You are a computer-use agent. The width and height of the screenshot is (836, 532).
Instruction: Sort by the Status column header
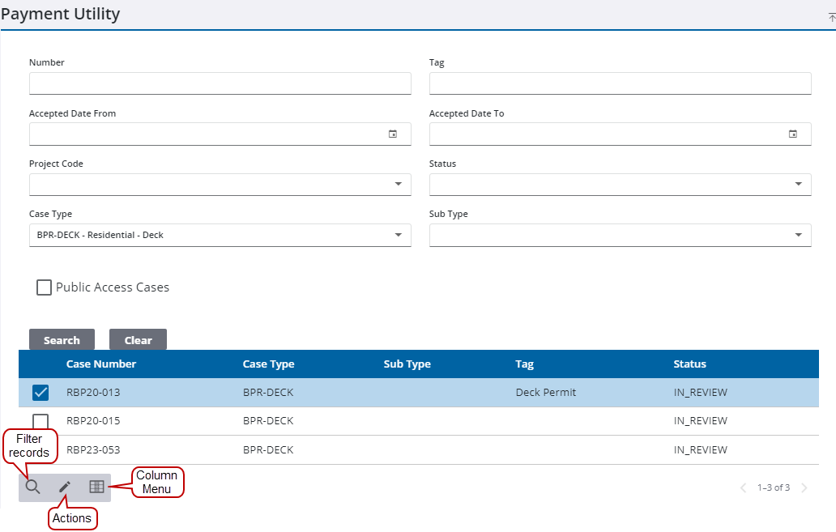[689, 364]
